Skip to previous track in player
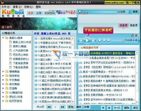Viewport: 141px width, 111px height. 81,40
